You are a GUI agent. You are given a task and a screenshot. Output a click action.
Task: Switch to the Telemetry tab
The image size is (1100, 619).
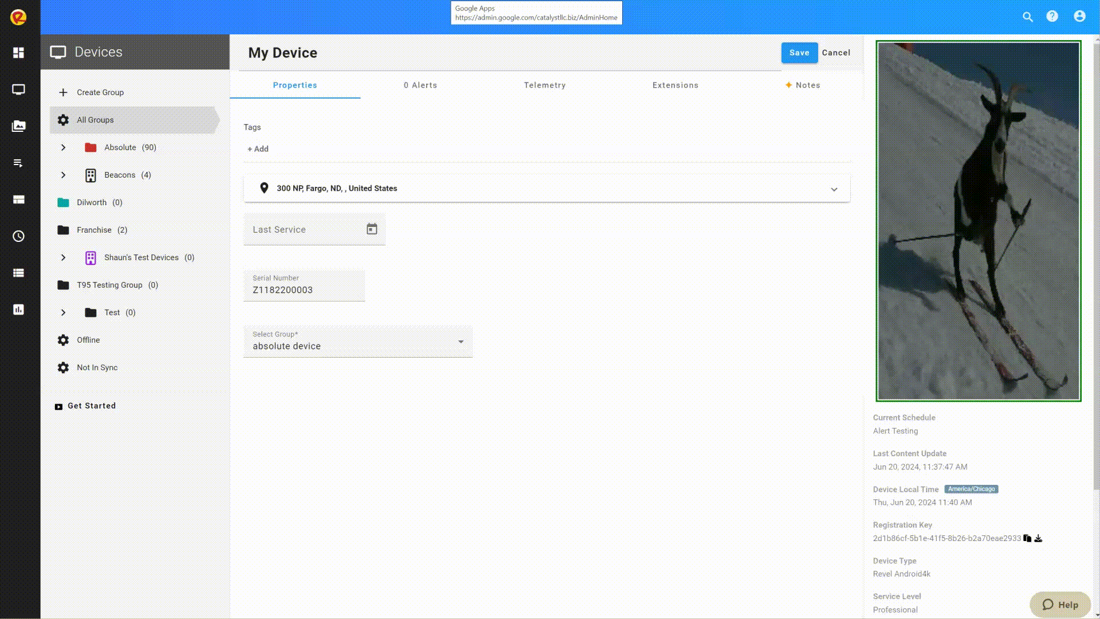point(545,85)
